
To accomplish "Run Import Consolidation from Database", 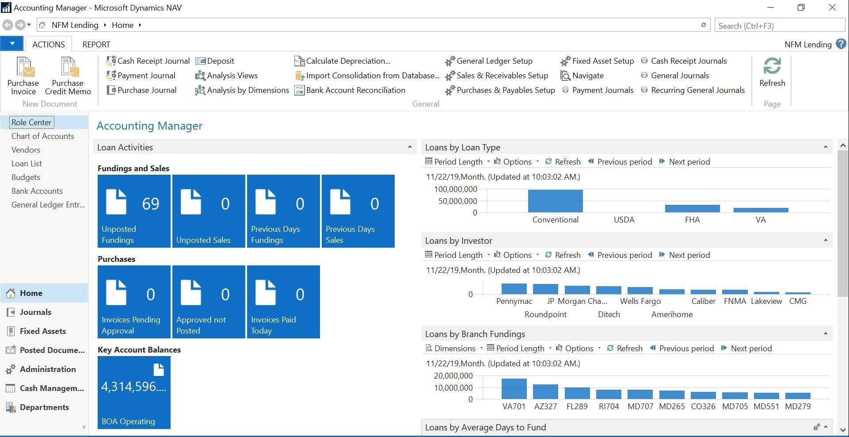I will click(x=367, y=76).
